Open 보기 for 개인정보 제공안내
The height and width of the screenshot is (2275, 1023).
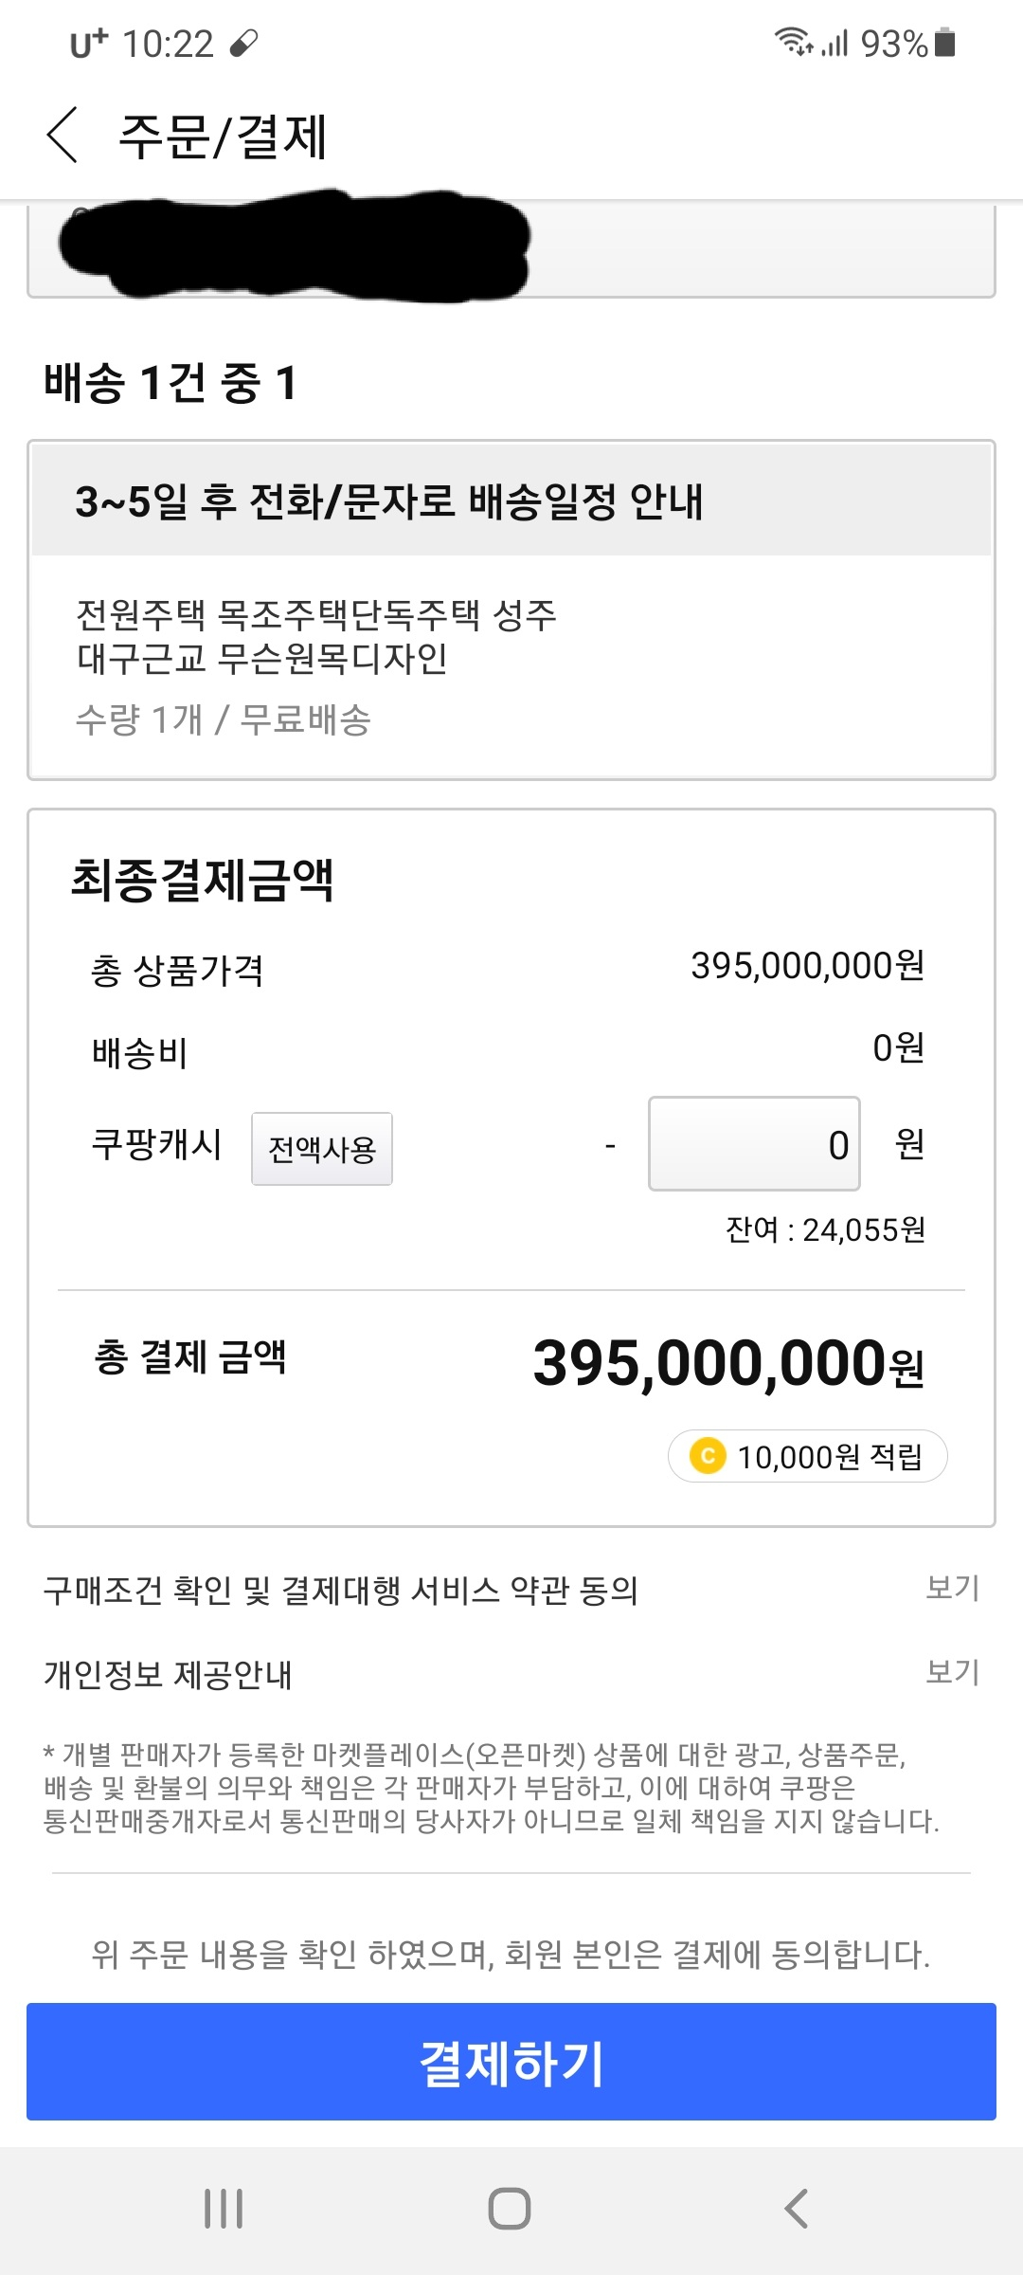click(x=952, y=1671)
